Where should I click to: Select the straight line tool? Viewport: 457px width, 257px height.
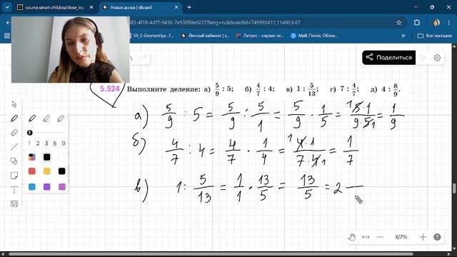click(14, 147)
